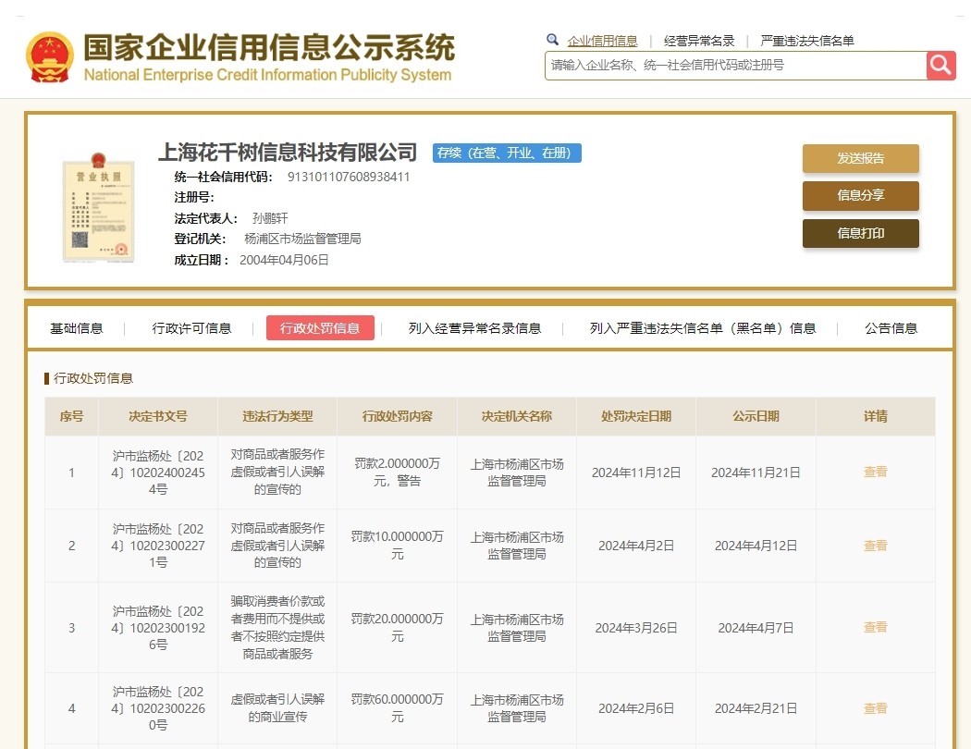The height and width of the screenshot is (749, 971).
Task: Click 查看 for the 2024年4月2日 penalty
Action: (875, 546)
